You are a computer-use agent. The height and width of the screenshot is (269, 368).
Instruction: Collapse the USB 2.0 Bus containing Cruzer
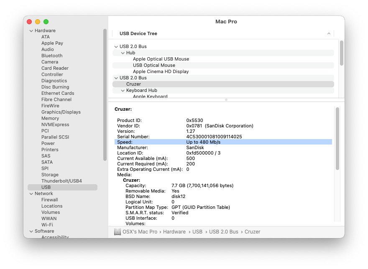coord(116,78)
